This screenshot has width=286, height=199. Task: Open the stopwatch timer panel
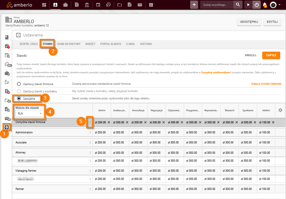pos(256,5)
